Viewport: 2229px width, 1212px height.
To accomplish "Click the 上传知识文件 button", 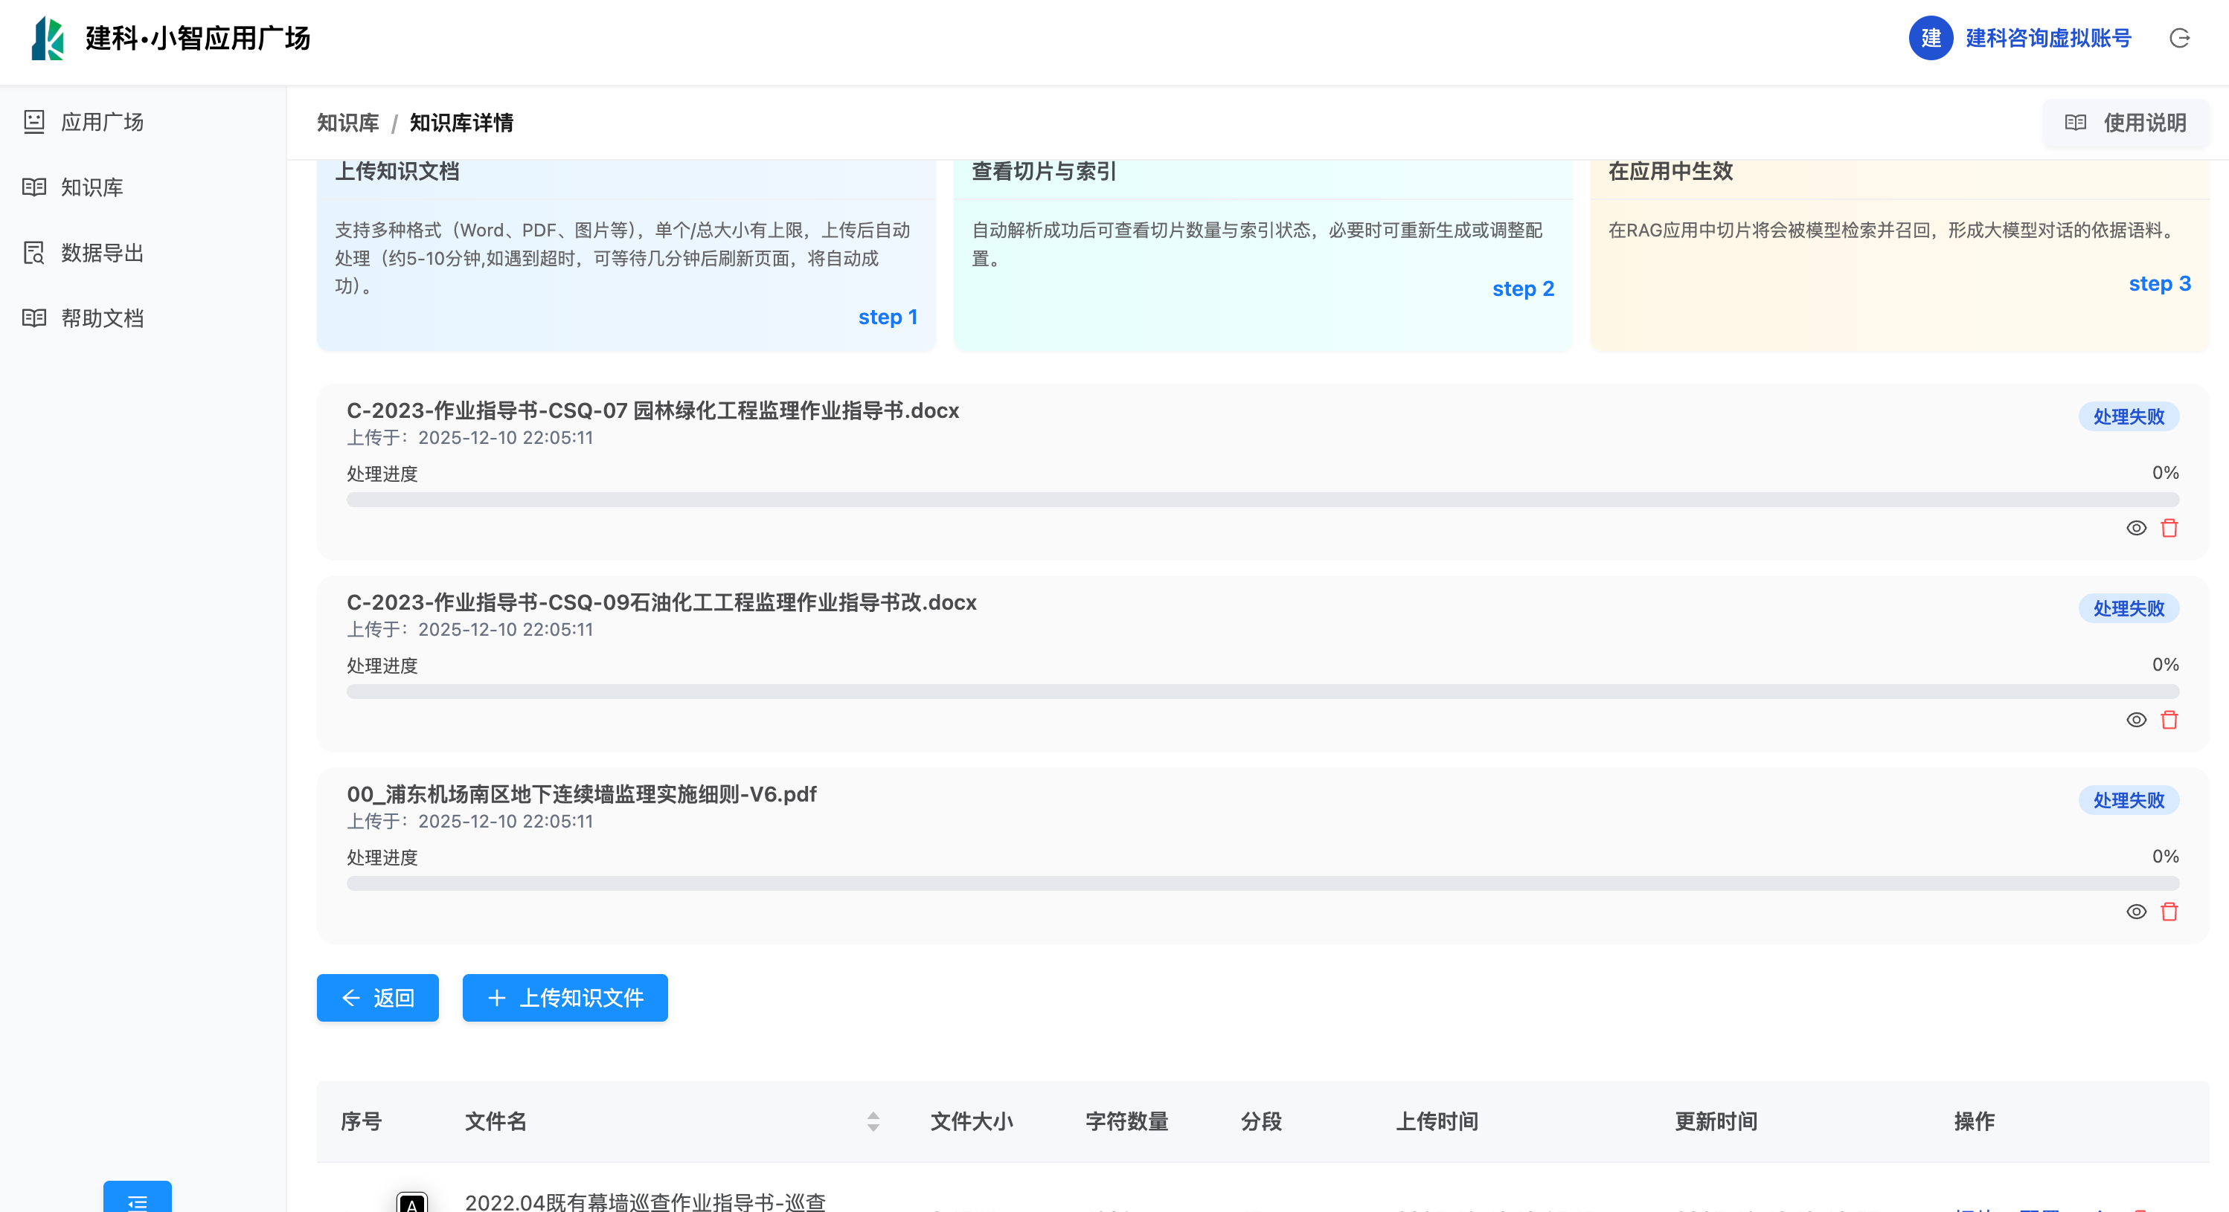I will (x=565, y=997).
